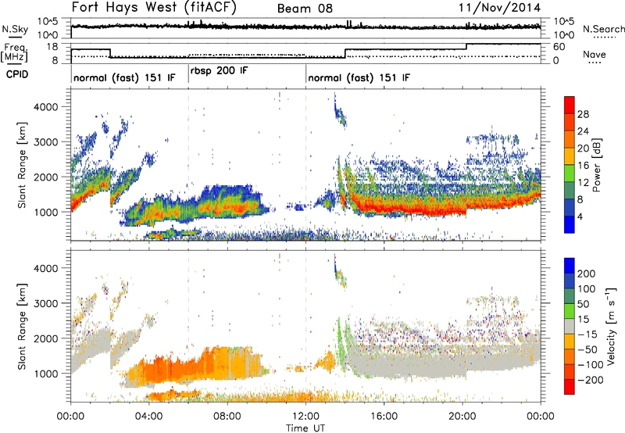This screenshot has width=625, height=433.
Task: Click the '1000' tick in velocity panel
Action: pyautogui.click(x=45, y=374)
